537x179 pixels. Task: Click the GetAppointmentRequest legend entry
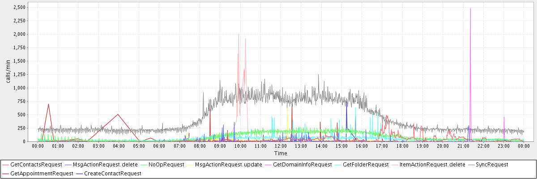(x=41, y=173)
